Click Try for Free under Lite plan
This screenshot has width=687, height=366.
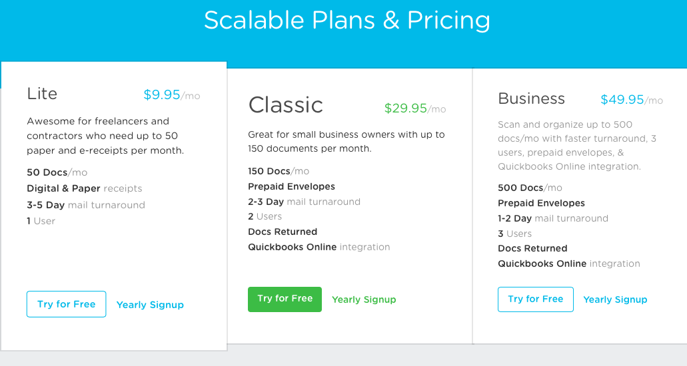(66, 304)
